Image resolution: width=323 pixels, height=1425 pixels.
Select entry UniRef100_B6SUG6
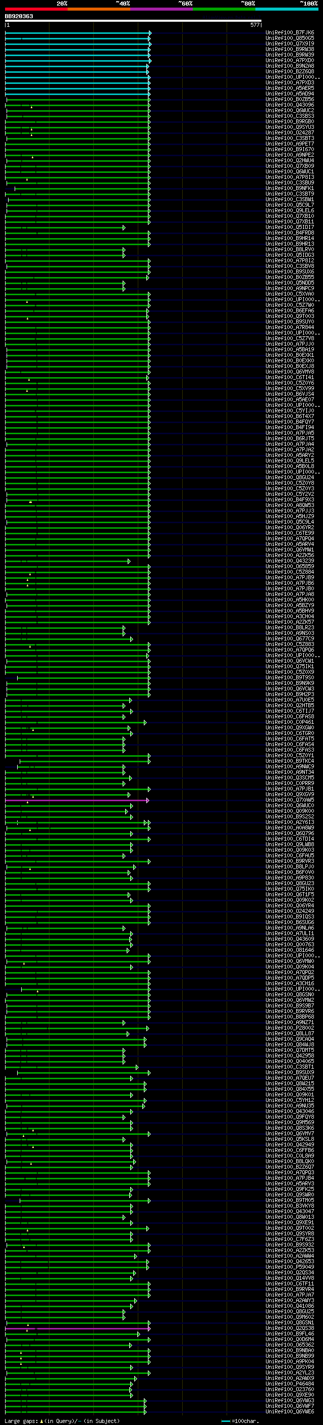[290, 922]
